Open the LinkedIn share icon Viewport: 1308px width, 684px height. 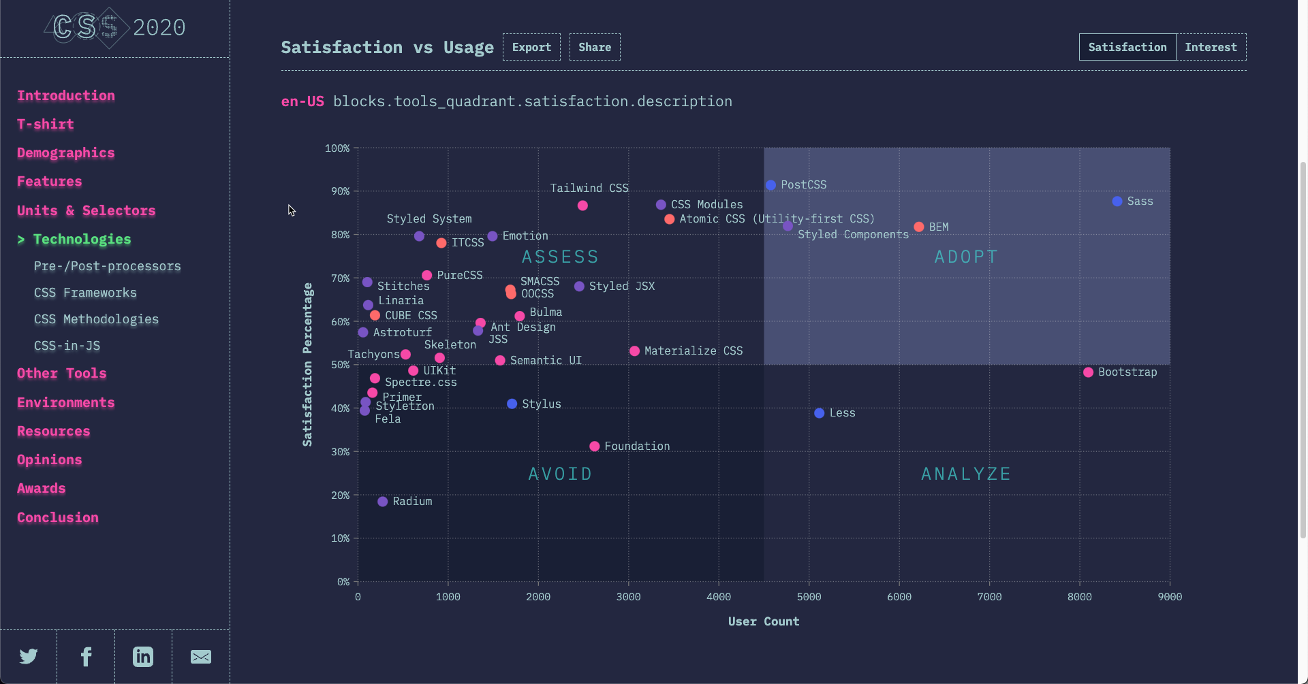(143, 656)
